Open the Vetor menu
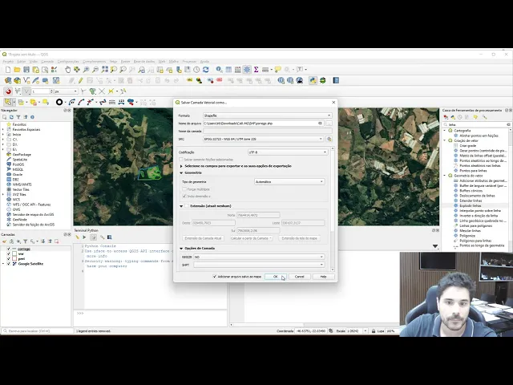This screenshot has height=385, width=513. (x=113, y=62)
